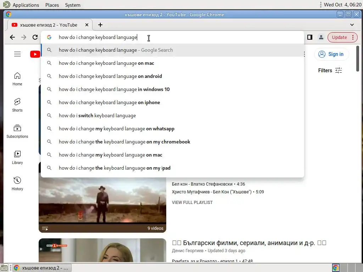Screen dimensions: 363x272
Task: Click the taskbar 'хъшове епизод 2' window button
Action: pyautogui.click(x=42, y=268)
